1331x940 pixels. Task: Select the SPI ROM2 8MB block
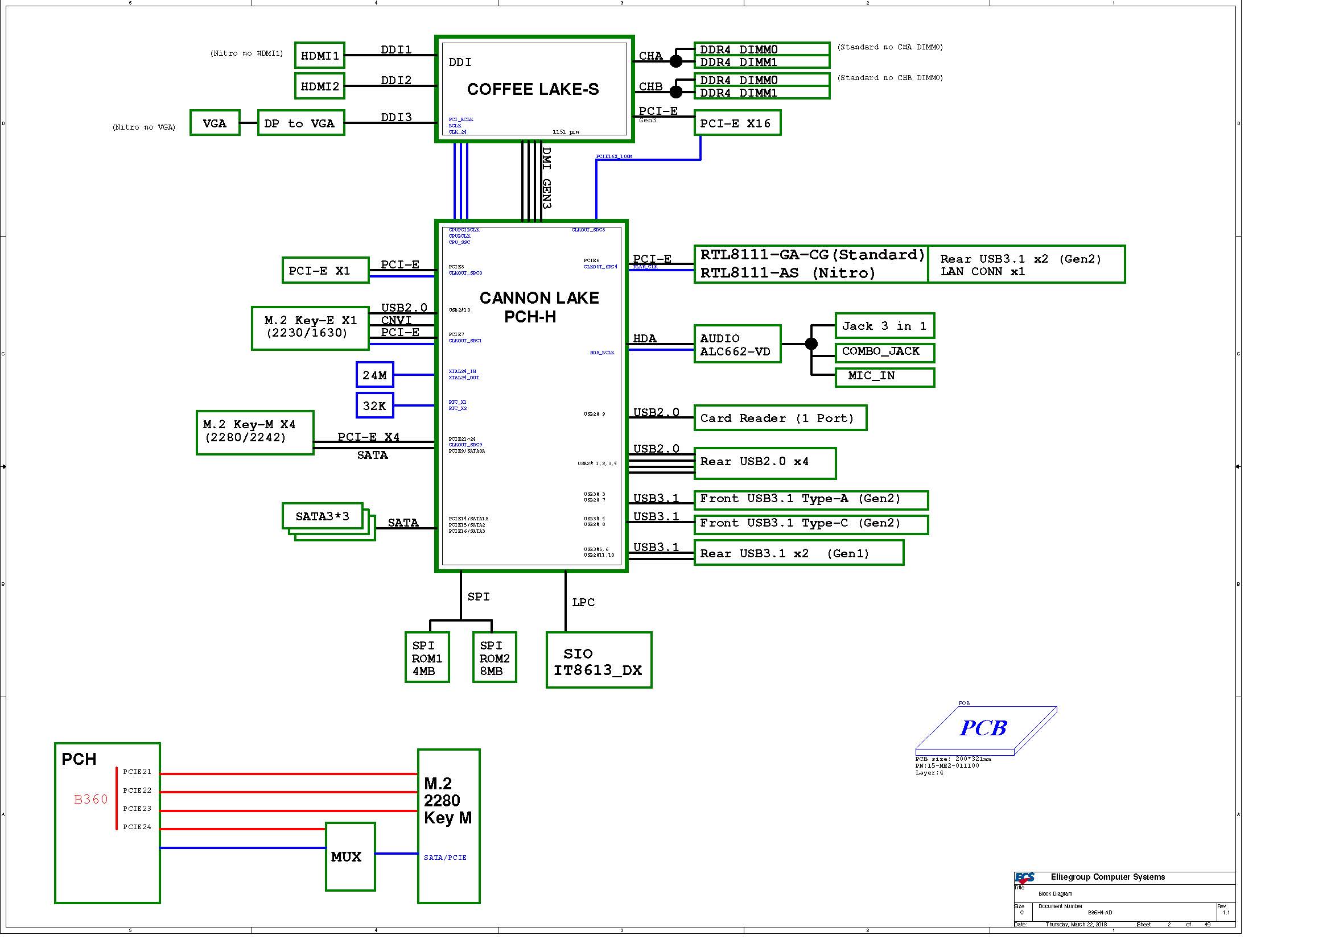pyautogui.click(x=495, y=657)
